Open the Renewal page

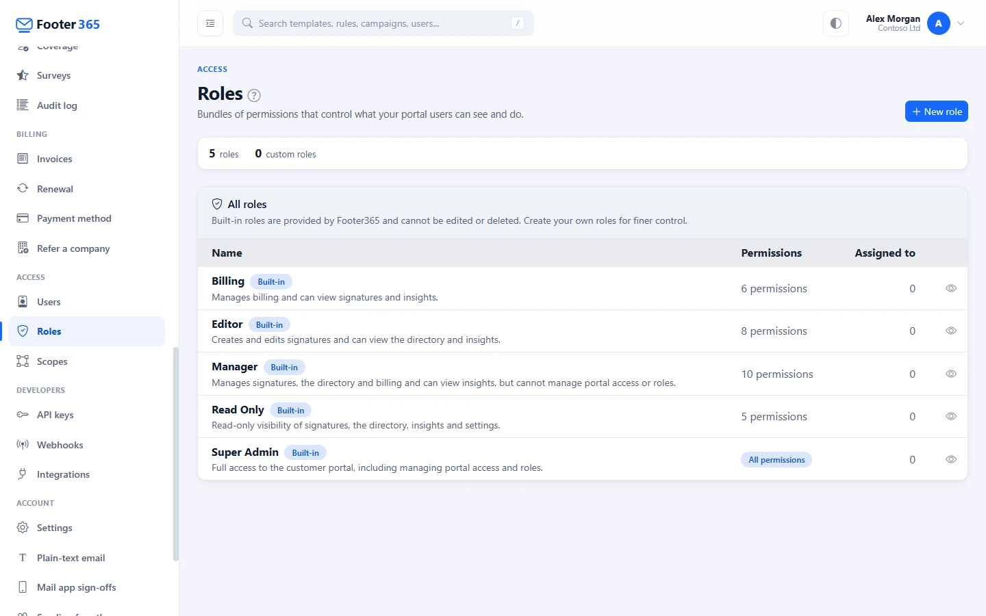[x=87, y=189]
